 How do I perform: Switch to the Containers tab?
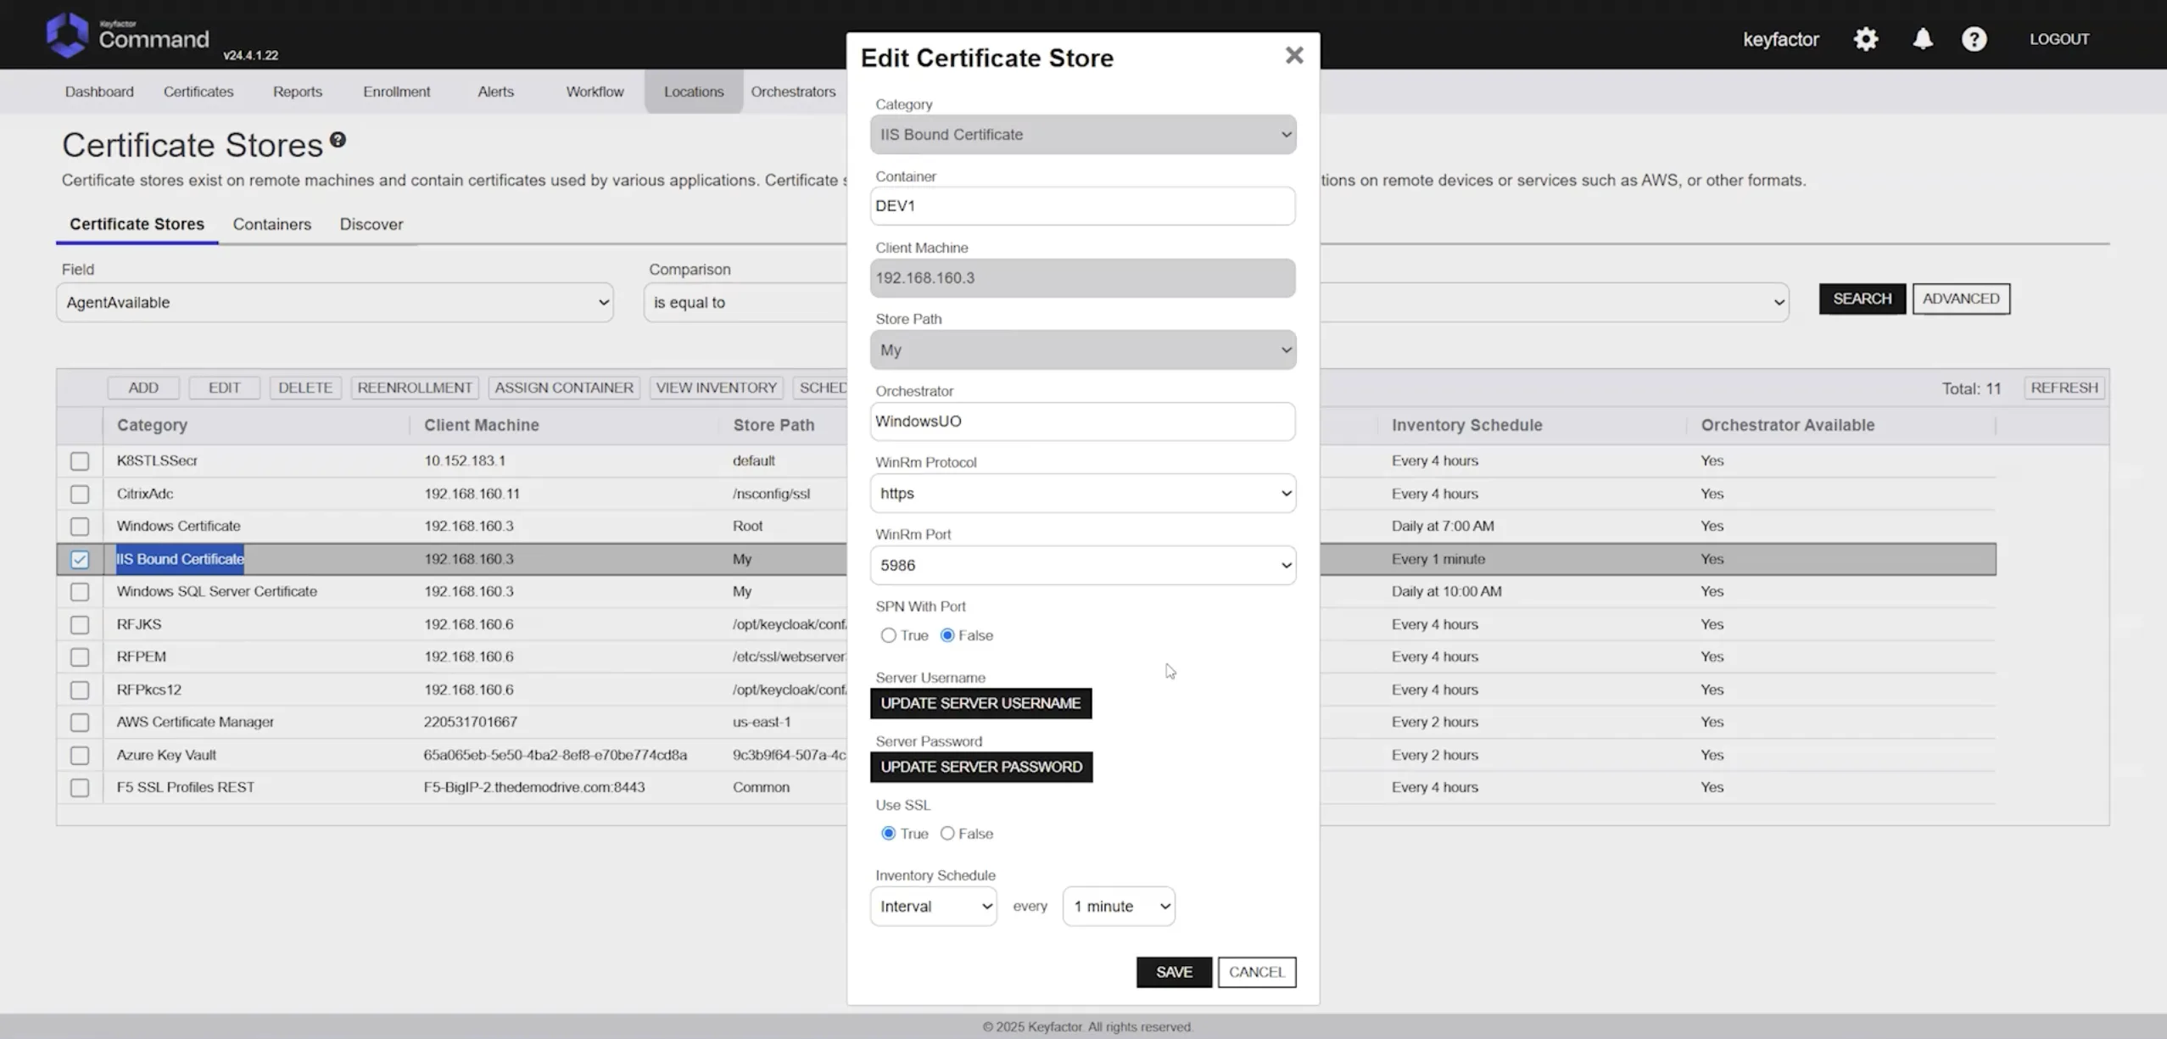(x=272, y=225)
